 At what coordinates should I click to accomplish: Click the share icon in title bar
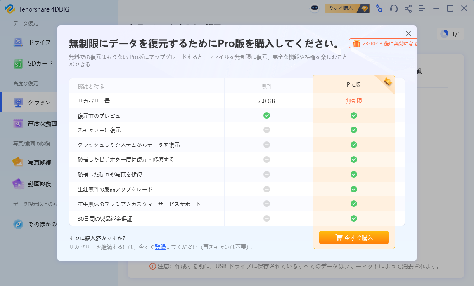408,8
